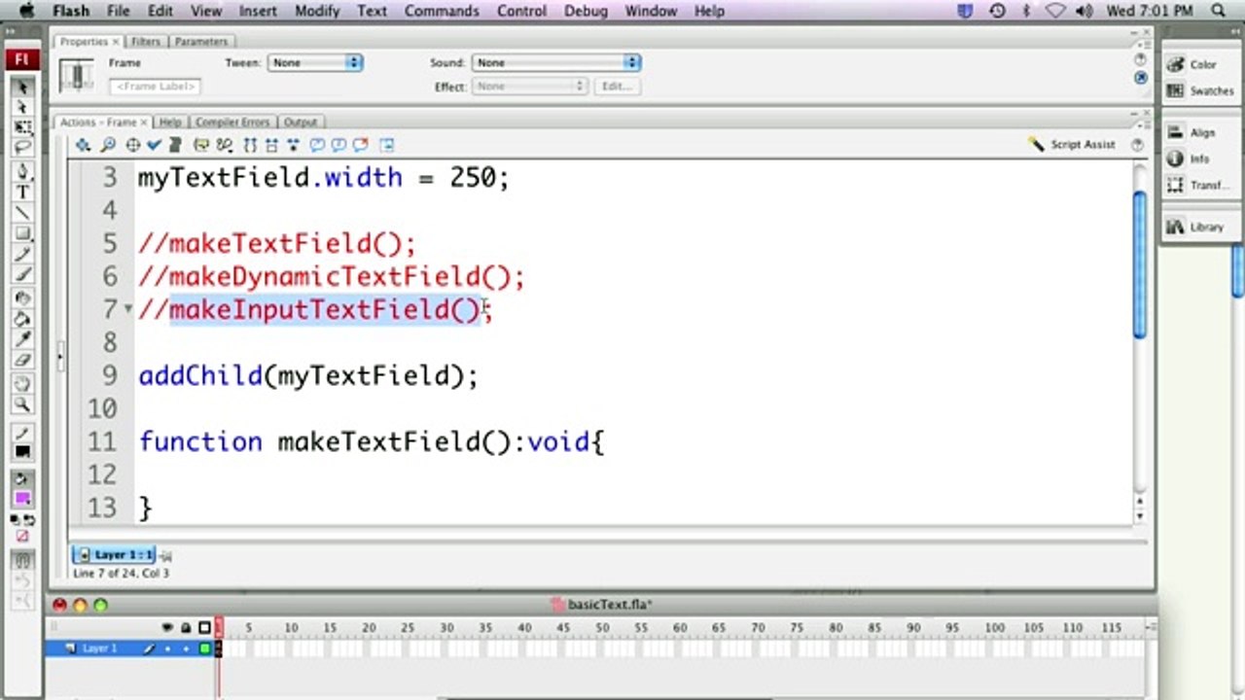
Task: Click the Show/Hide Toolbox icon
Action: coord(387,145)
